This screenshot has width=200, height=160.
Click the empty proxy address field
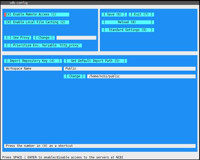[77, 38]
